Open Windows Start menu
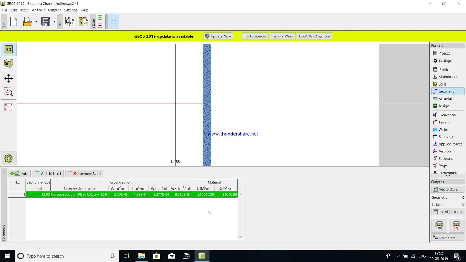This screenshot has width=466, height=262. pos(7,256)
